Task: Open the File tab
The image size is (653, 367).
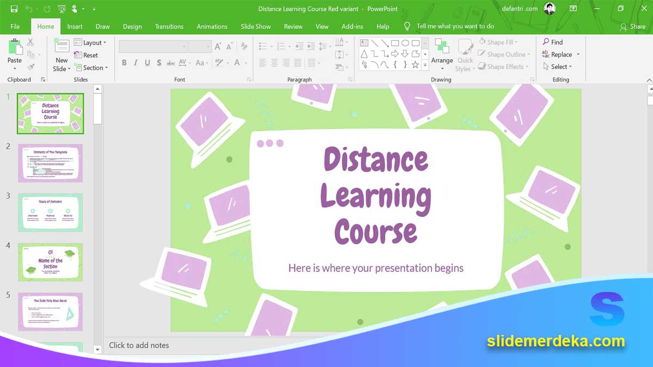Action: tap(15, 26)
